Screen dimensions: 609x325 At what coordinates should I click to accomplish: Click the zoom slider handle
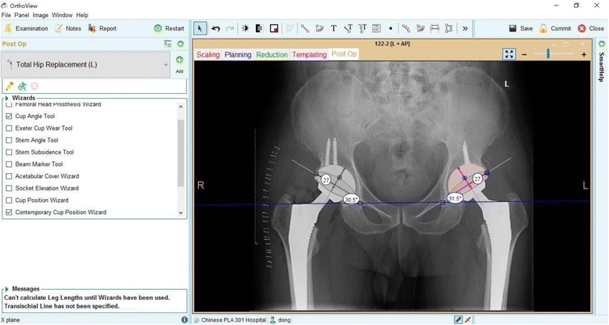[548, 54]
